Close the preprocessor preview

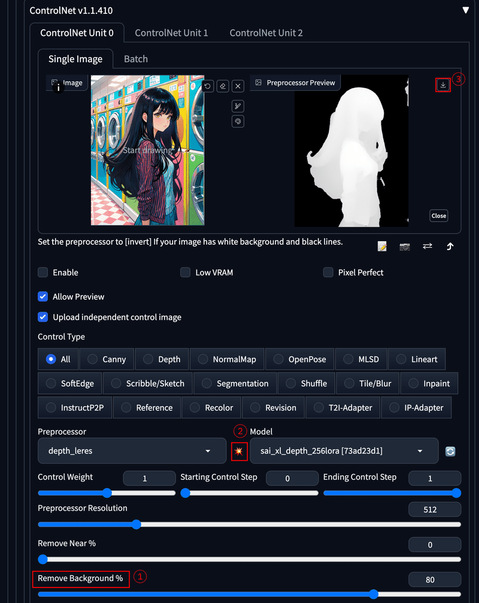click(x=438, y=215)
